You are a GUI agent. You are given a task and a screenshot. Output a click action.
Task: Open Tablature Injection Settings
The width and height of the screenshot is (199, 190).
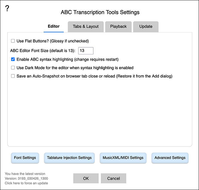(x=69, y=158)
